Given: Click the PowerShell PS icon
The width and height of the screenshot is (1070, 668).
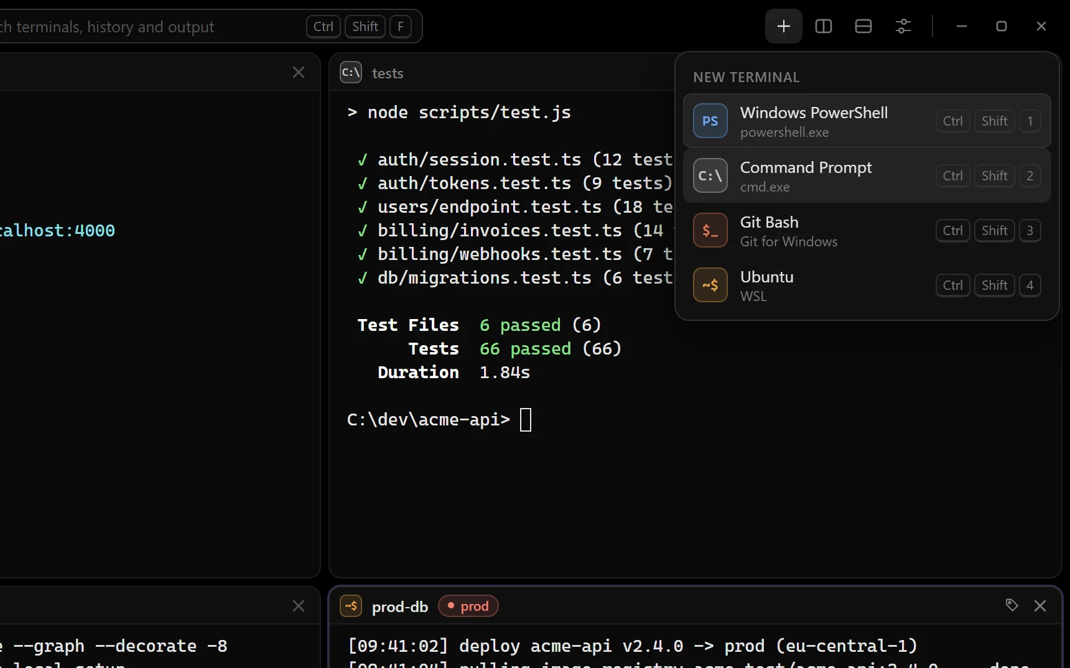Looking at the screenshot, I should pos(710,121).
